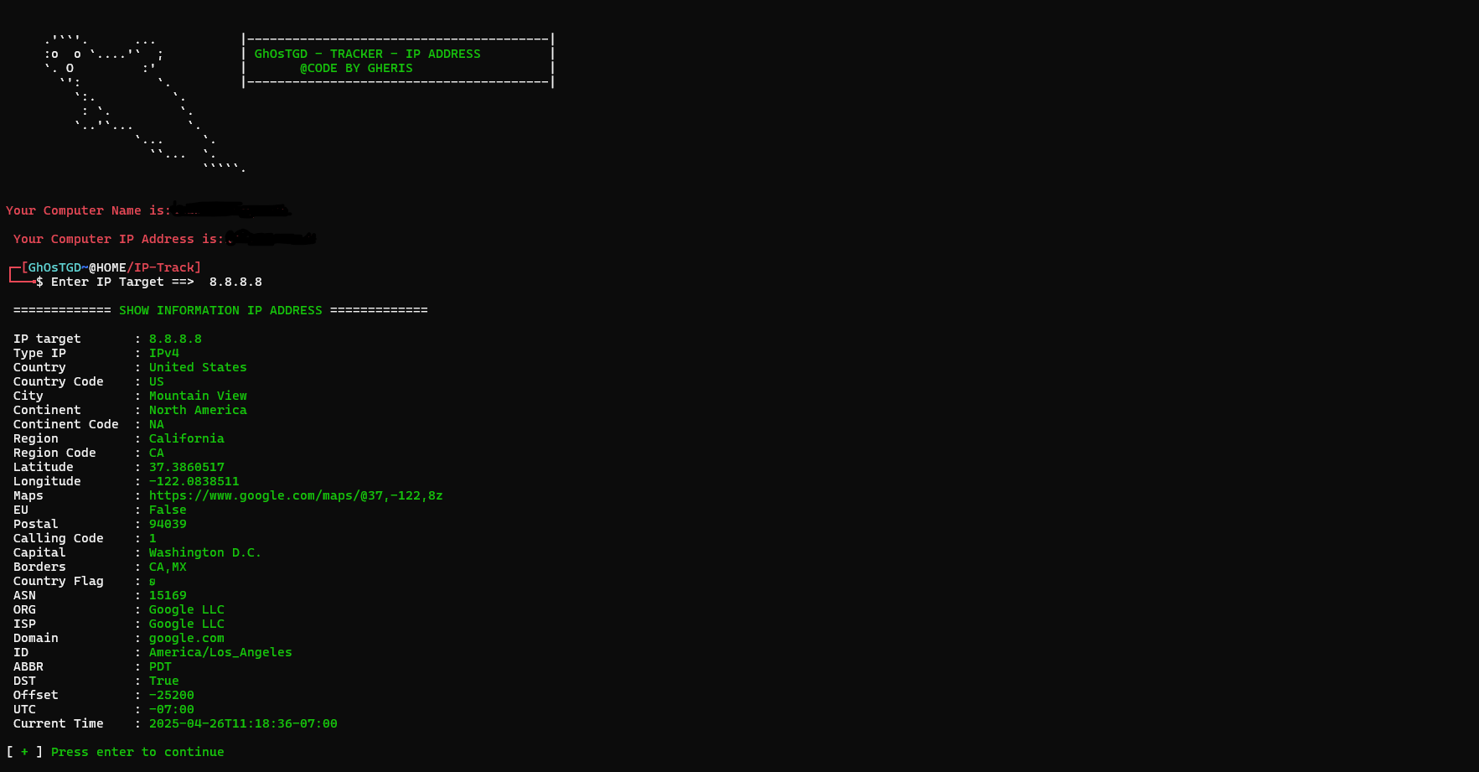1479x772 pixels.
Task: Click the 'Press enter to continue' message
Action: click(137, 752)
